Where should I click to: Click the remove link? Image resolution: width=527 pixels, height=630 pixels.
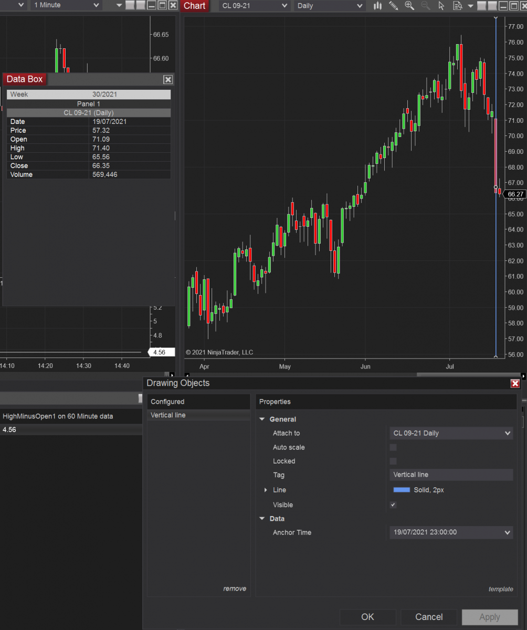(x=235, y=589)
